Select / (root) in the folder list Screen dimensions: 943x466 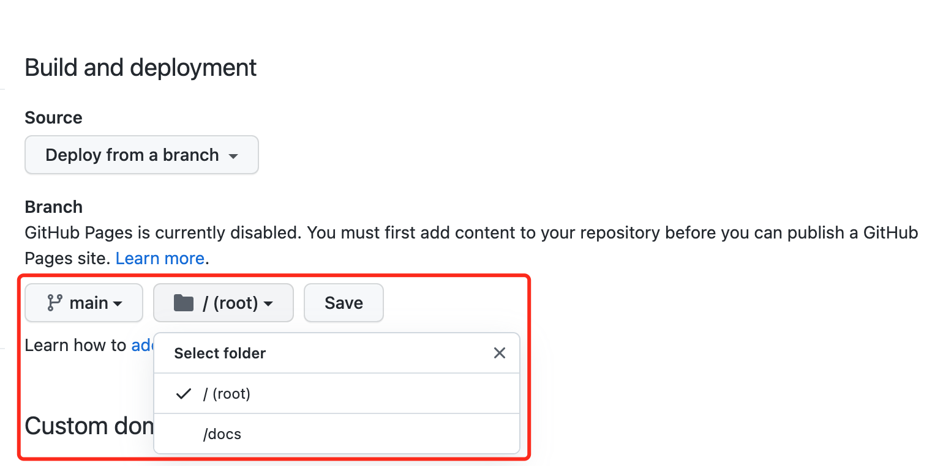pyautogui.click(x=337, y=394)
